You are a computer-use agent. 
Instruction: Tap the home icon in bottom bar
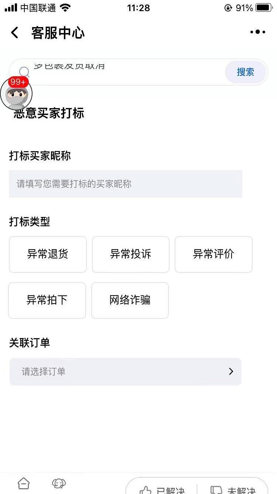tap(24, 483)
